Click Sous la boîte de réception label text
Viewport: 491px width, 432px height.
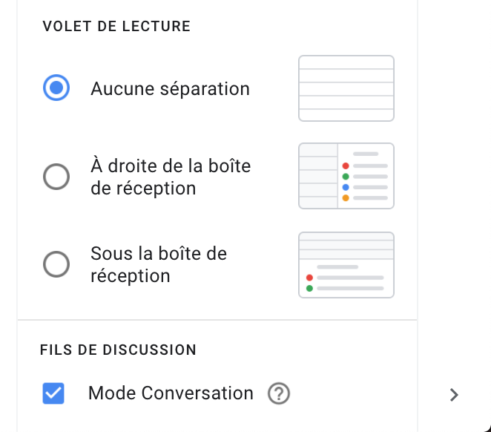tap(159, 265)
